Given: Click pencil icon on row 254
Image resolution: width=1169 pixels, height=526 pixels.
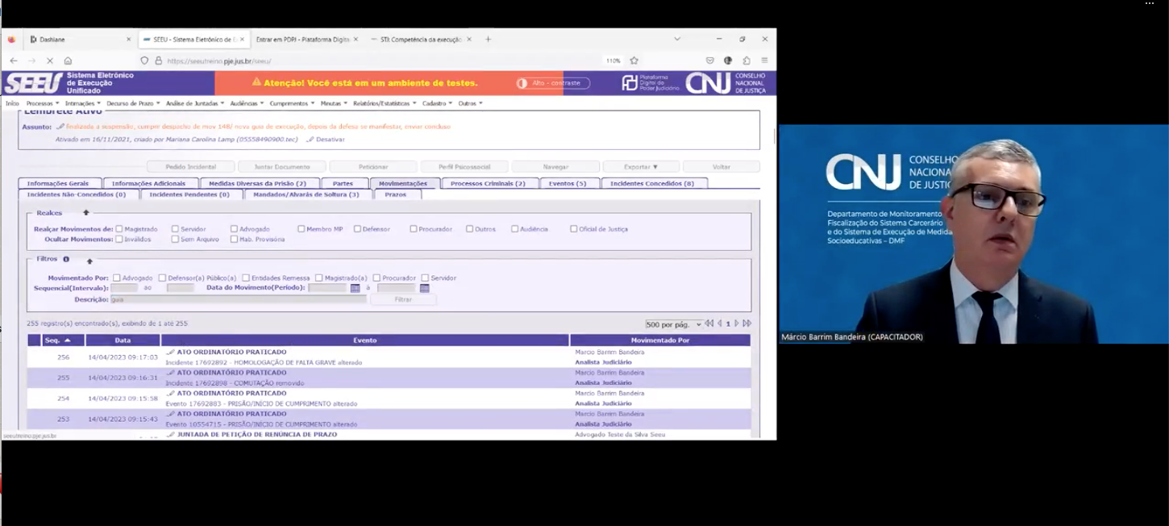Looking at the screenshot, I should pyautogui.click(x=170, y=393).
